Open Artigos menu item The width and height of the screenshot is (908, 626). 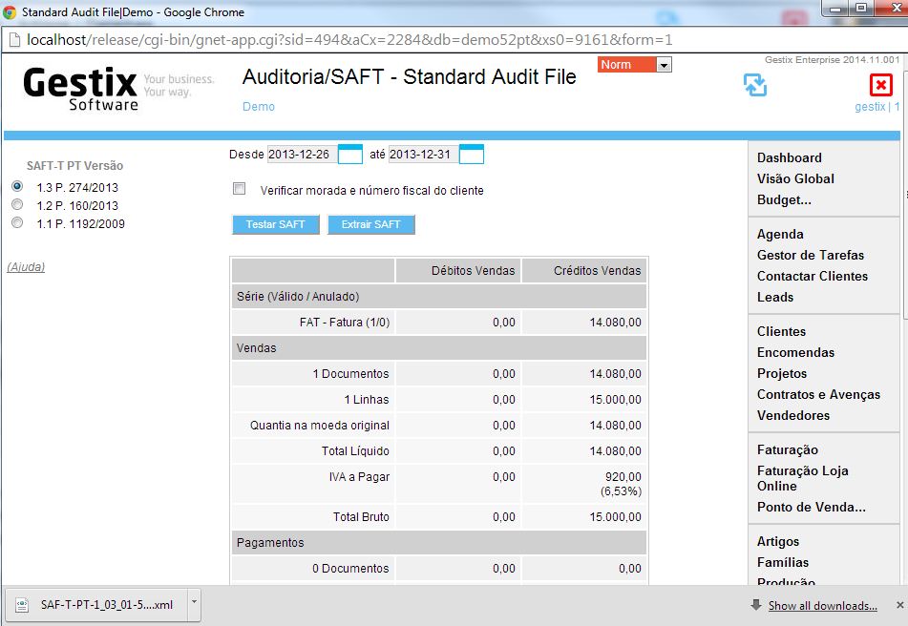(x=778, y=541)
